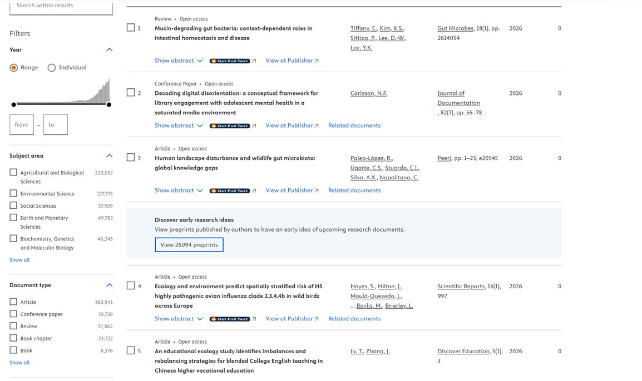Click Get Full Text badge for result 4
The height and width of the screenshot is (381, 642).
point(230,319)
